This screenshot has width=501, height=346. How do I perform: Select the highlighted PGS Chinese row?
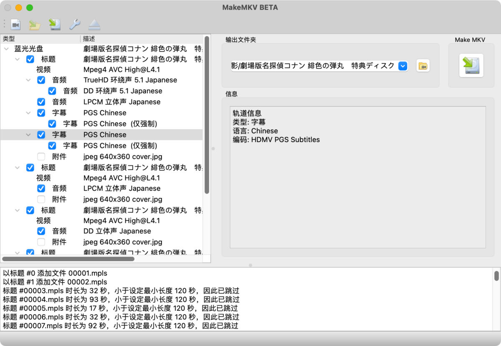[101, 134]
